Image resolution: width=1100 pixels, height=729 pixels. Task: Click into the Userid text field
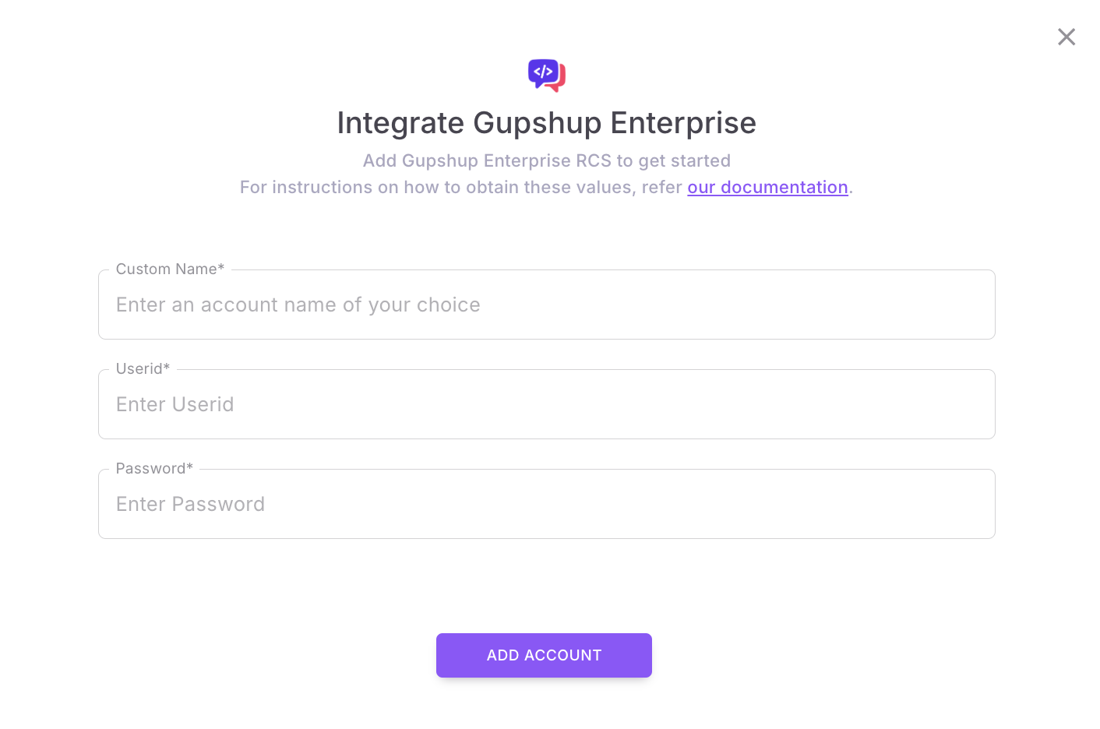click(x=546, y=404)
